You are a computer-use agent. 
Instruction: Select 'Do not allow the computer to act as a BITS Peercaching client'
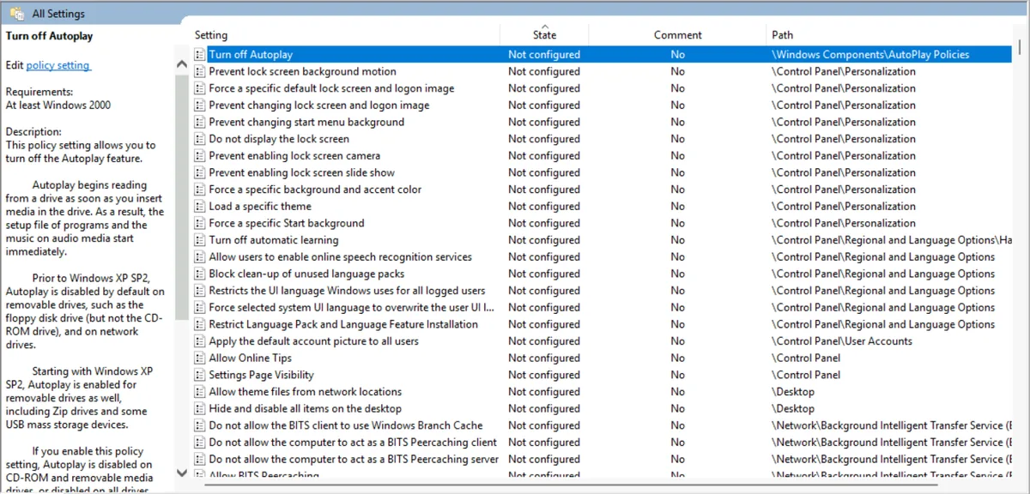[x=603, y=443]
